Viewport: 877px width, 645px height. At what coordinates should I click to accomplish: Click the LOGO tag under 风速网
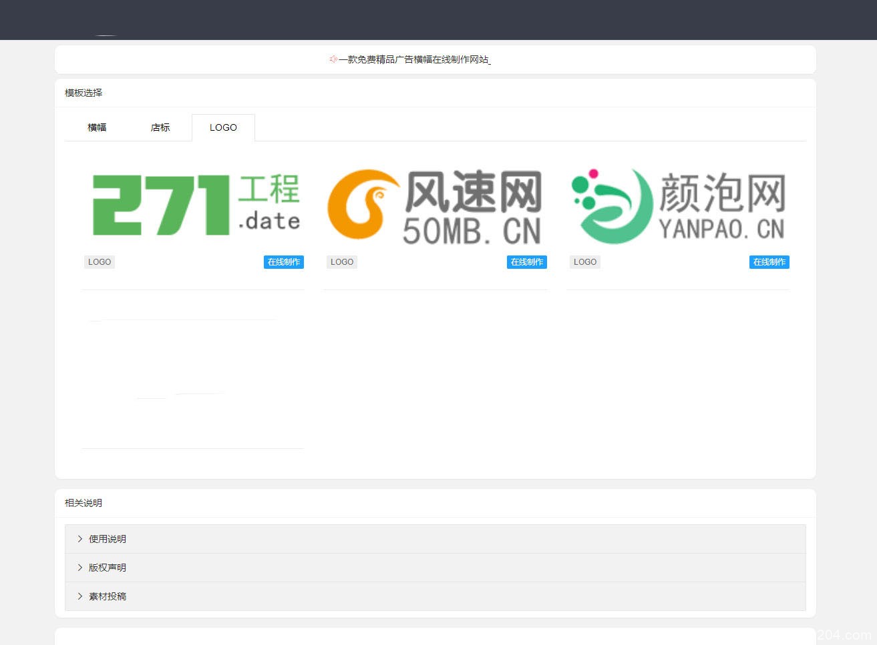click(x=342, y=262)
